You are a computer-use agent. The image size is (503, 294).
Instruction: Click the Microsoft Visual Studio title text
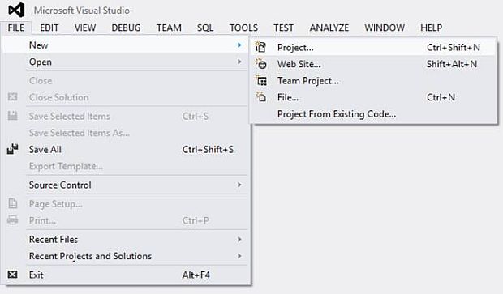click(82, 11)
